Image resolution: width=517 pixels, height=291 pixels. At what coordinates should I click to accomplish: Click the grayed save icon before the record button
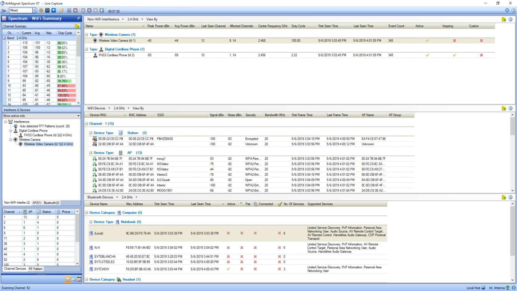(x=69, y=10)
